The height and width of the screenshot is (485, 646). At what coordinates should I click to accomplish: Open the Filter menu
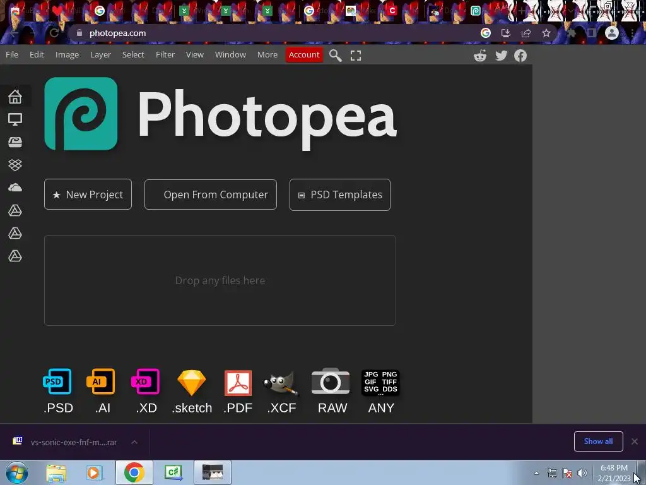tap(165, 54)
